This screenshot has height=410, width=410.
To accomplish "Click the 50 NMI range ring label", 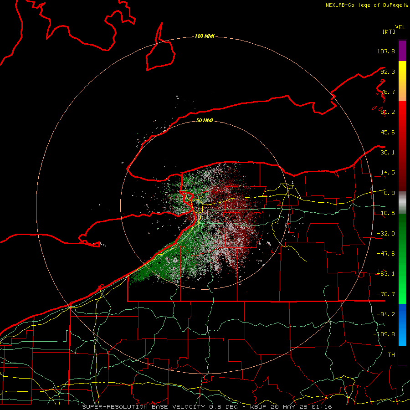I will tap(205, 121).
